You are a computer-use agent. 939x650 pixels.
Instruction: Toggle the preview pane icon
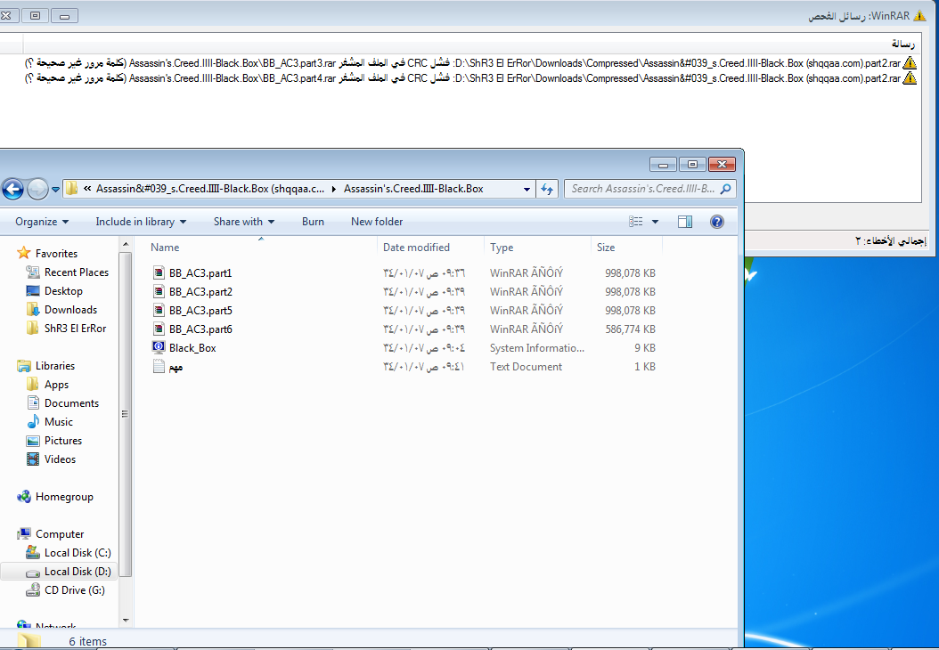click(685, 222)
